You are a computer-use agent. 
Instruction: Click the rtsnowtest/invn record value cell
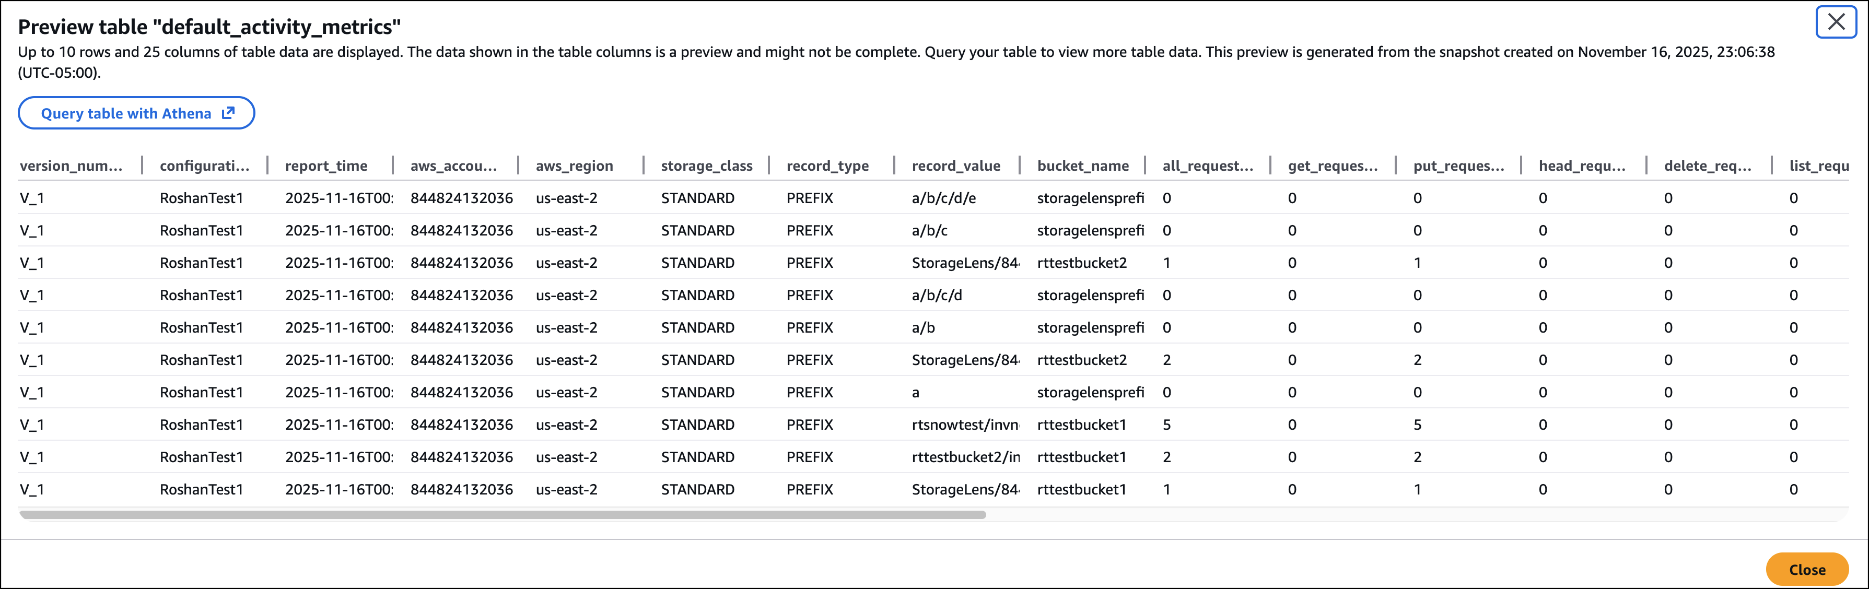[x=964, y=425]
